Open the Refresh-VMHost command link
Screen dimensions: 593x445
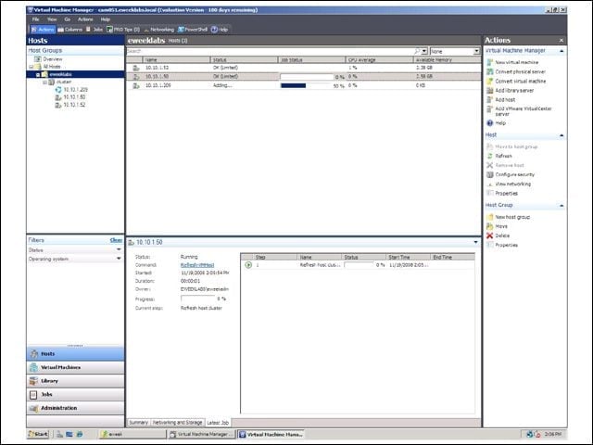click(197, 265)
